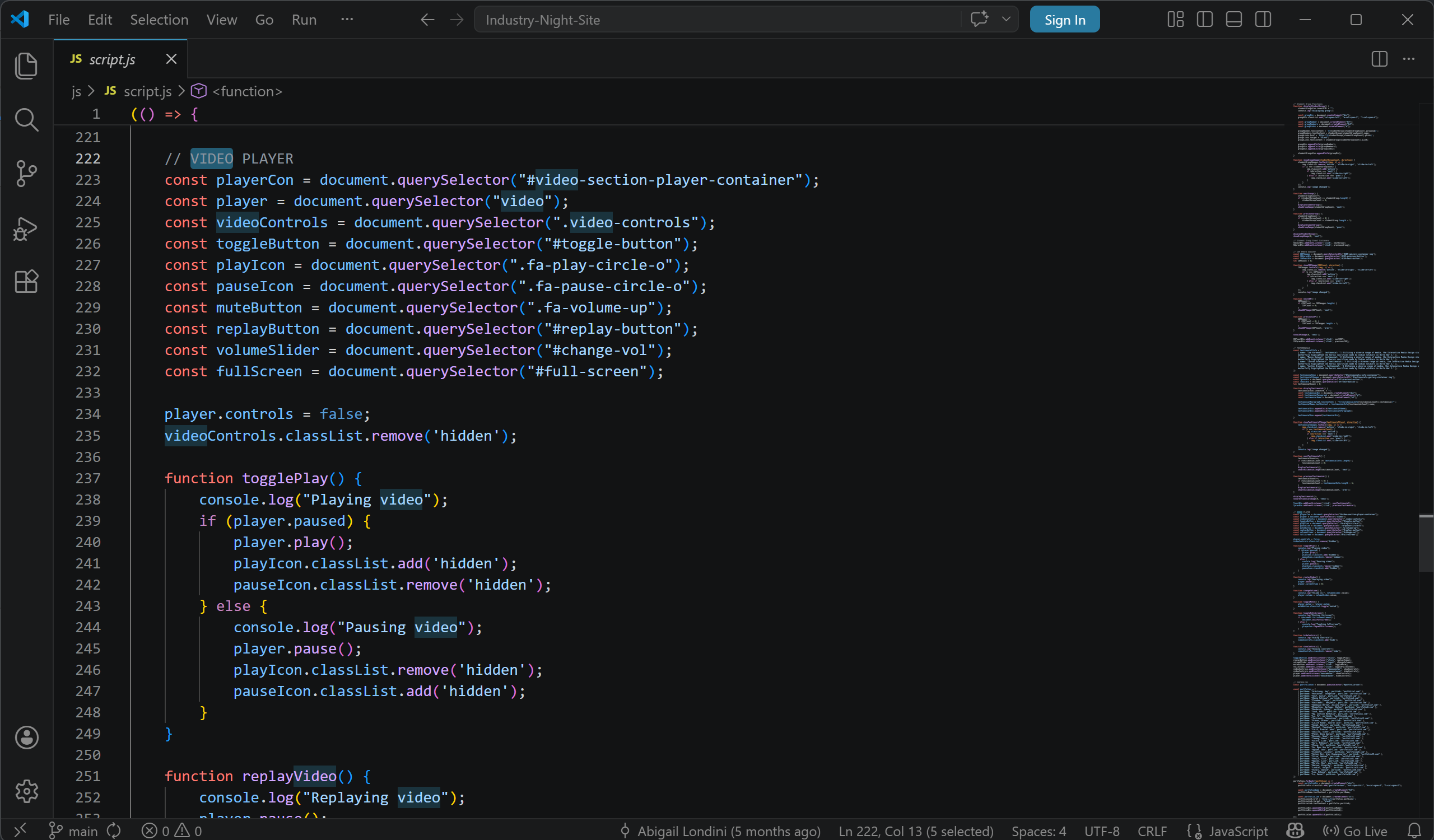The height and width of the screenshot is (840, 1434).
Task: Open the Selection menu
Action: [159, 20]
